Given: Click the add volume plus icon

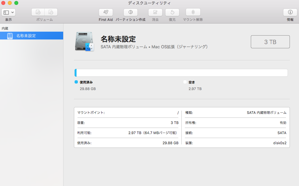Looking at the screenshot, I should coord(38,12).
